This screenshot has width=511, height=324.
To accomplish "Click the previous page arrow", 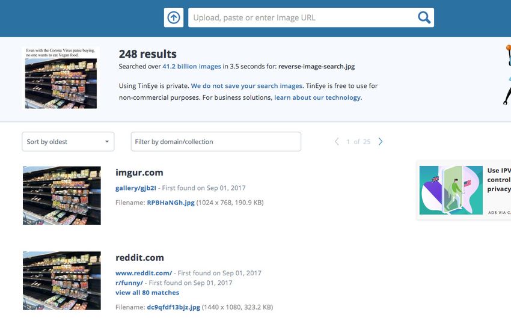I will pyautogui.click(x=337, y=141).
